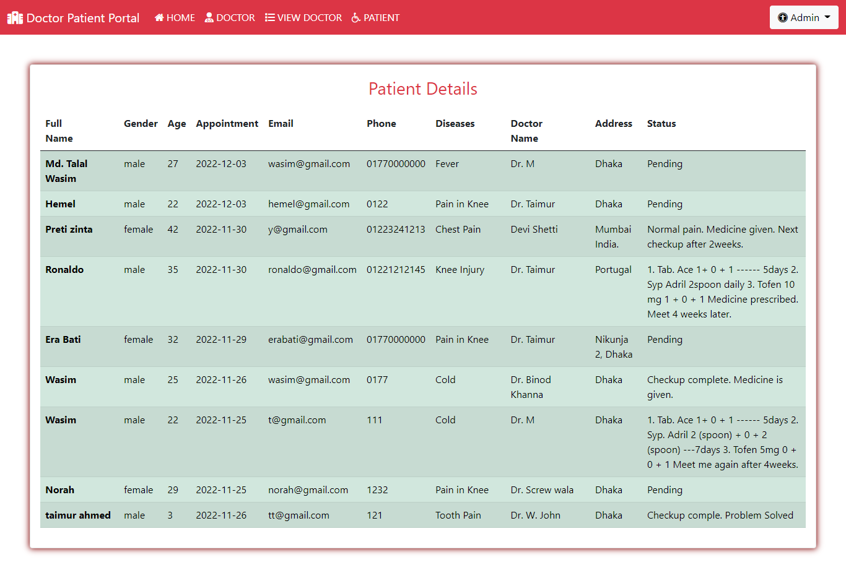Click the user circle icon in Admin button

pyautogui.click(x=783, y=18)
